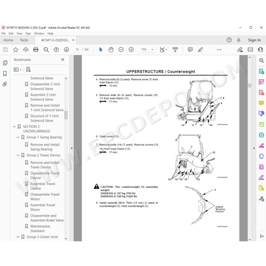Switch to the Tools tab
The width and height of the screenshot is (266, 266).
24,40
